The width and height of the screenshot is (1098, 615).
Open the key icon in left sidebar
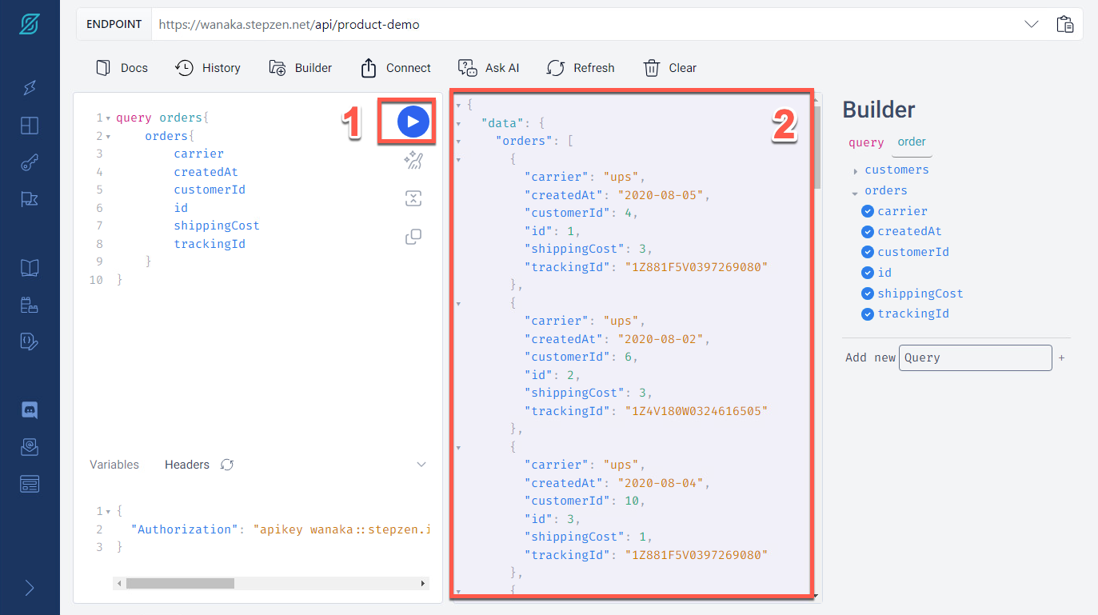point(30,163)
